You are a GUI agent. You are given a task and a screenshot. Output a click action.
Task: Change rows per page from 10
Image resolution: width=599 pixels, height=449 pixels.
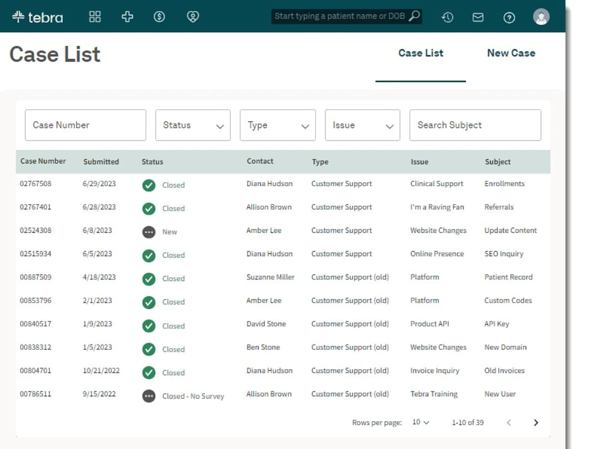[x=420, y=422]
